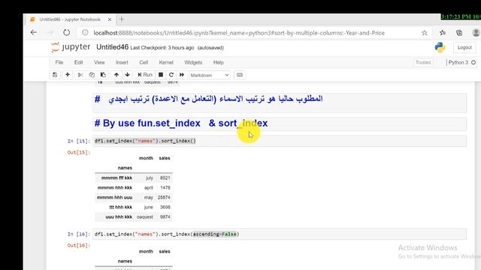Move selected cell down arrow
Image resolution: width=481 pixels, height=270 pixels.
[127, 75]
